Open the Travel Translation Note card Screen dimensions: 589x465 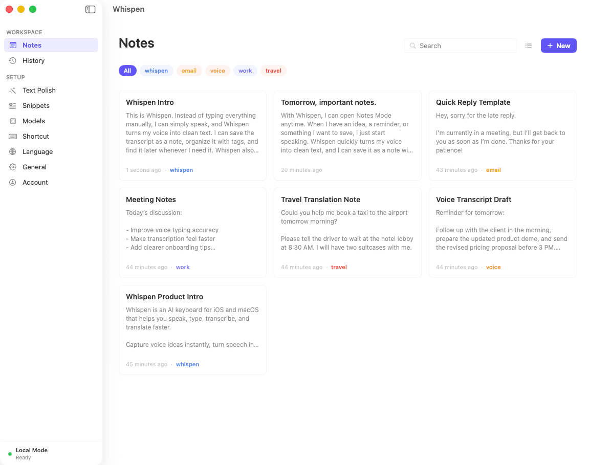coord(347,233)
